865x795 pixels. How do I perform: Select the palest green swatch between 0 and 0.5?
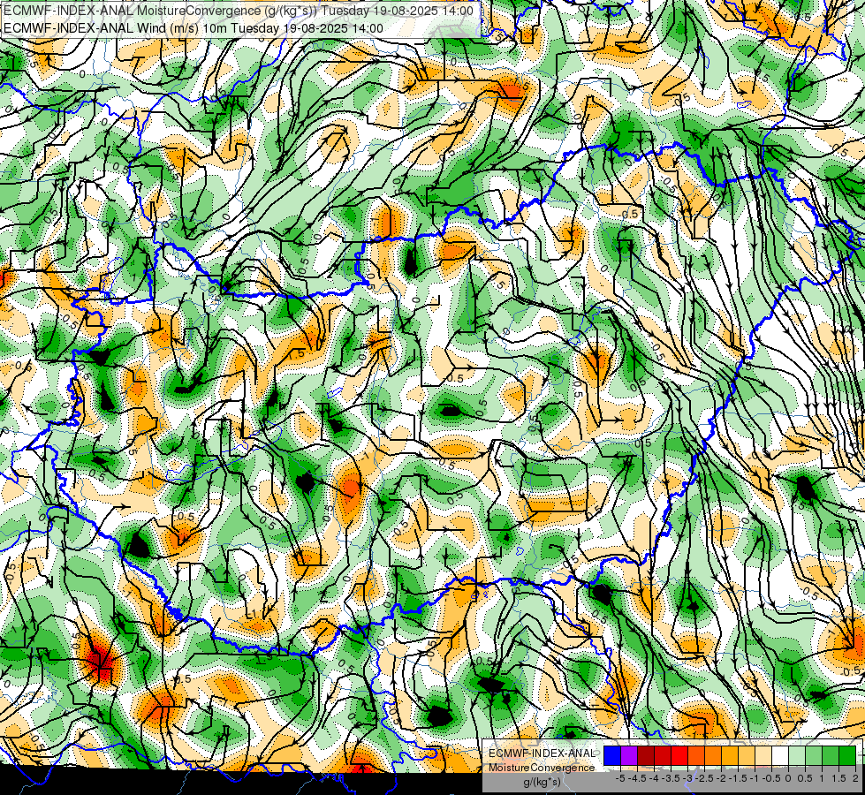tap(797, 756)
